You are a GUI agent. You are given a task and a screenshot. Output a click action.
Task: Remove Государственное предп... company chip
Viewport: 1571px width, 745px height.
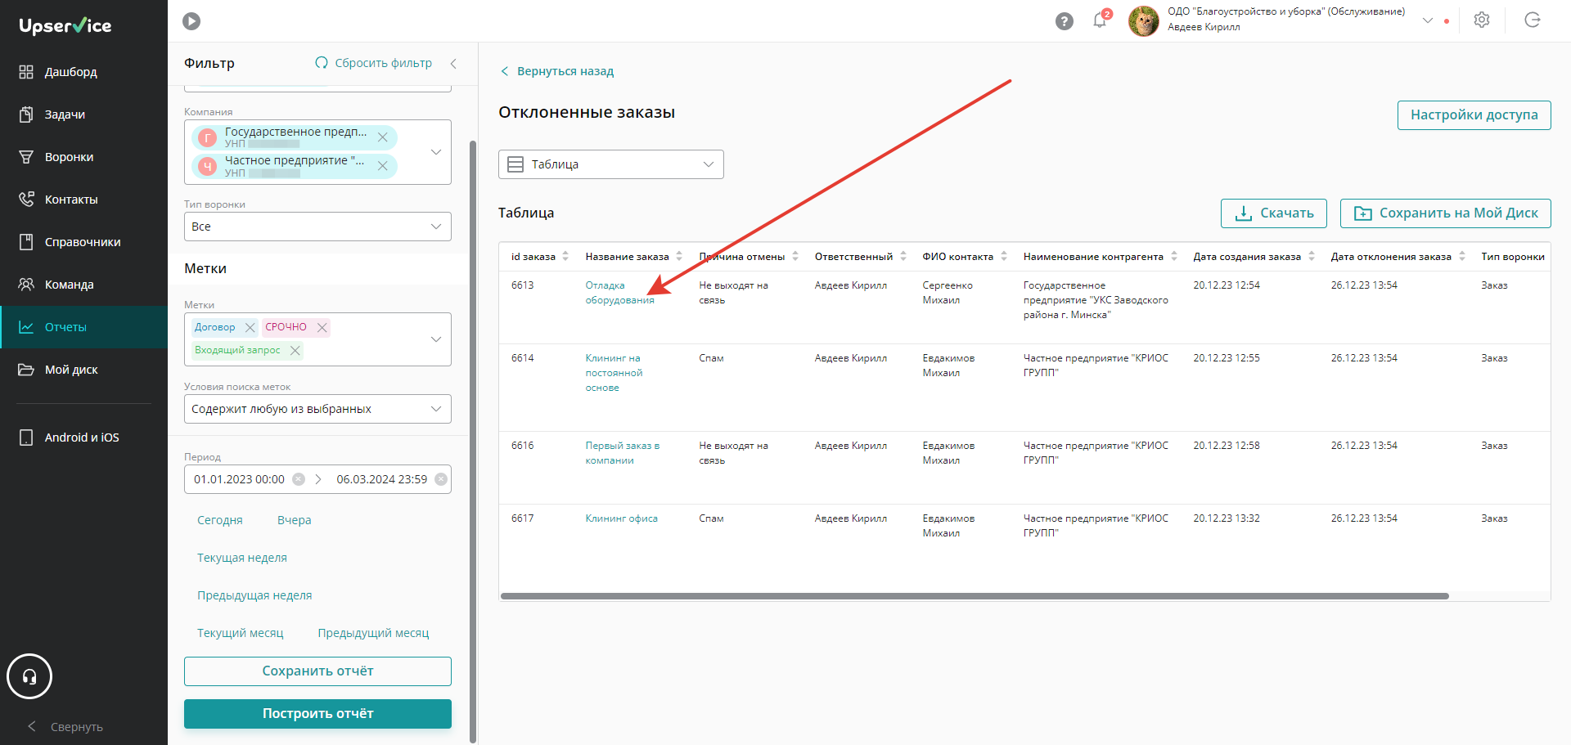(x=382, y=137)
